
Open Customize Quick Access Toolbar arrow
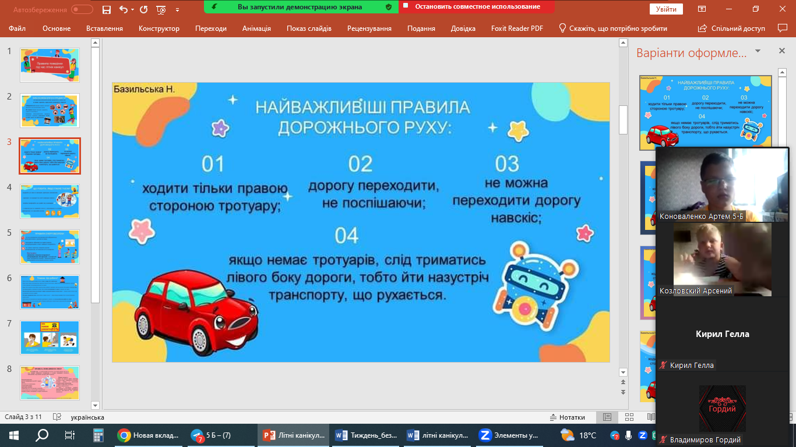[x=178, y=10]
